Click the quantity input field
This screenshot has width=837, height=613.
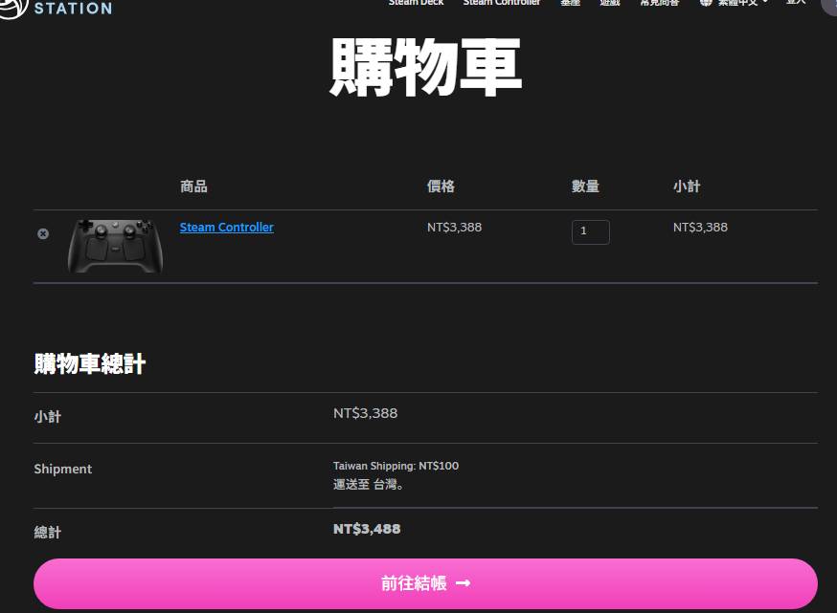(x=590, y=231)
